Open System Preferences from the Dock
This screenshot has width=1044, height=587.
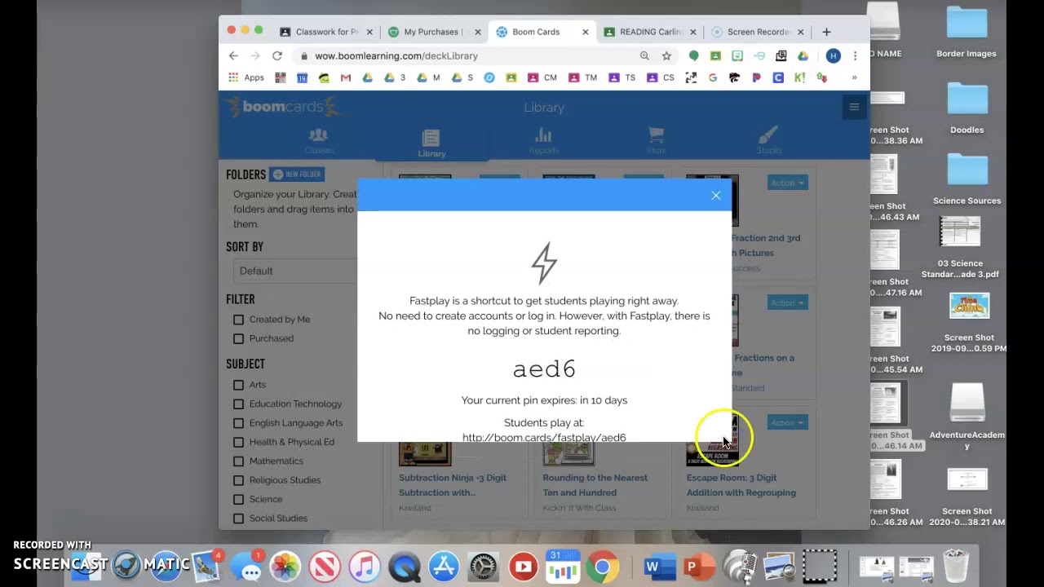coord(483,566)
